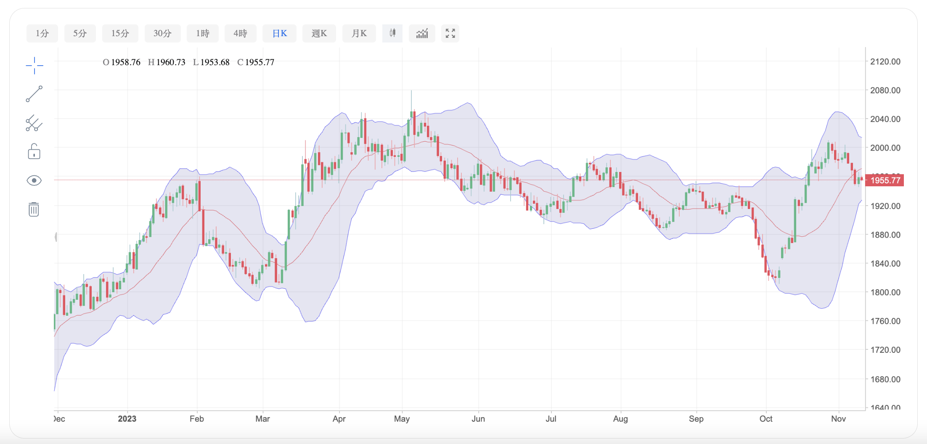Change chart to 1時 interval
This screenshot has height=444, width=927.
203,33
